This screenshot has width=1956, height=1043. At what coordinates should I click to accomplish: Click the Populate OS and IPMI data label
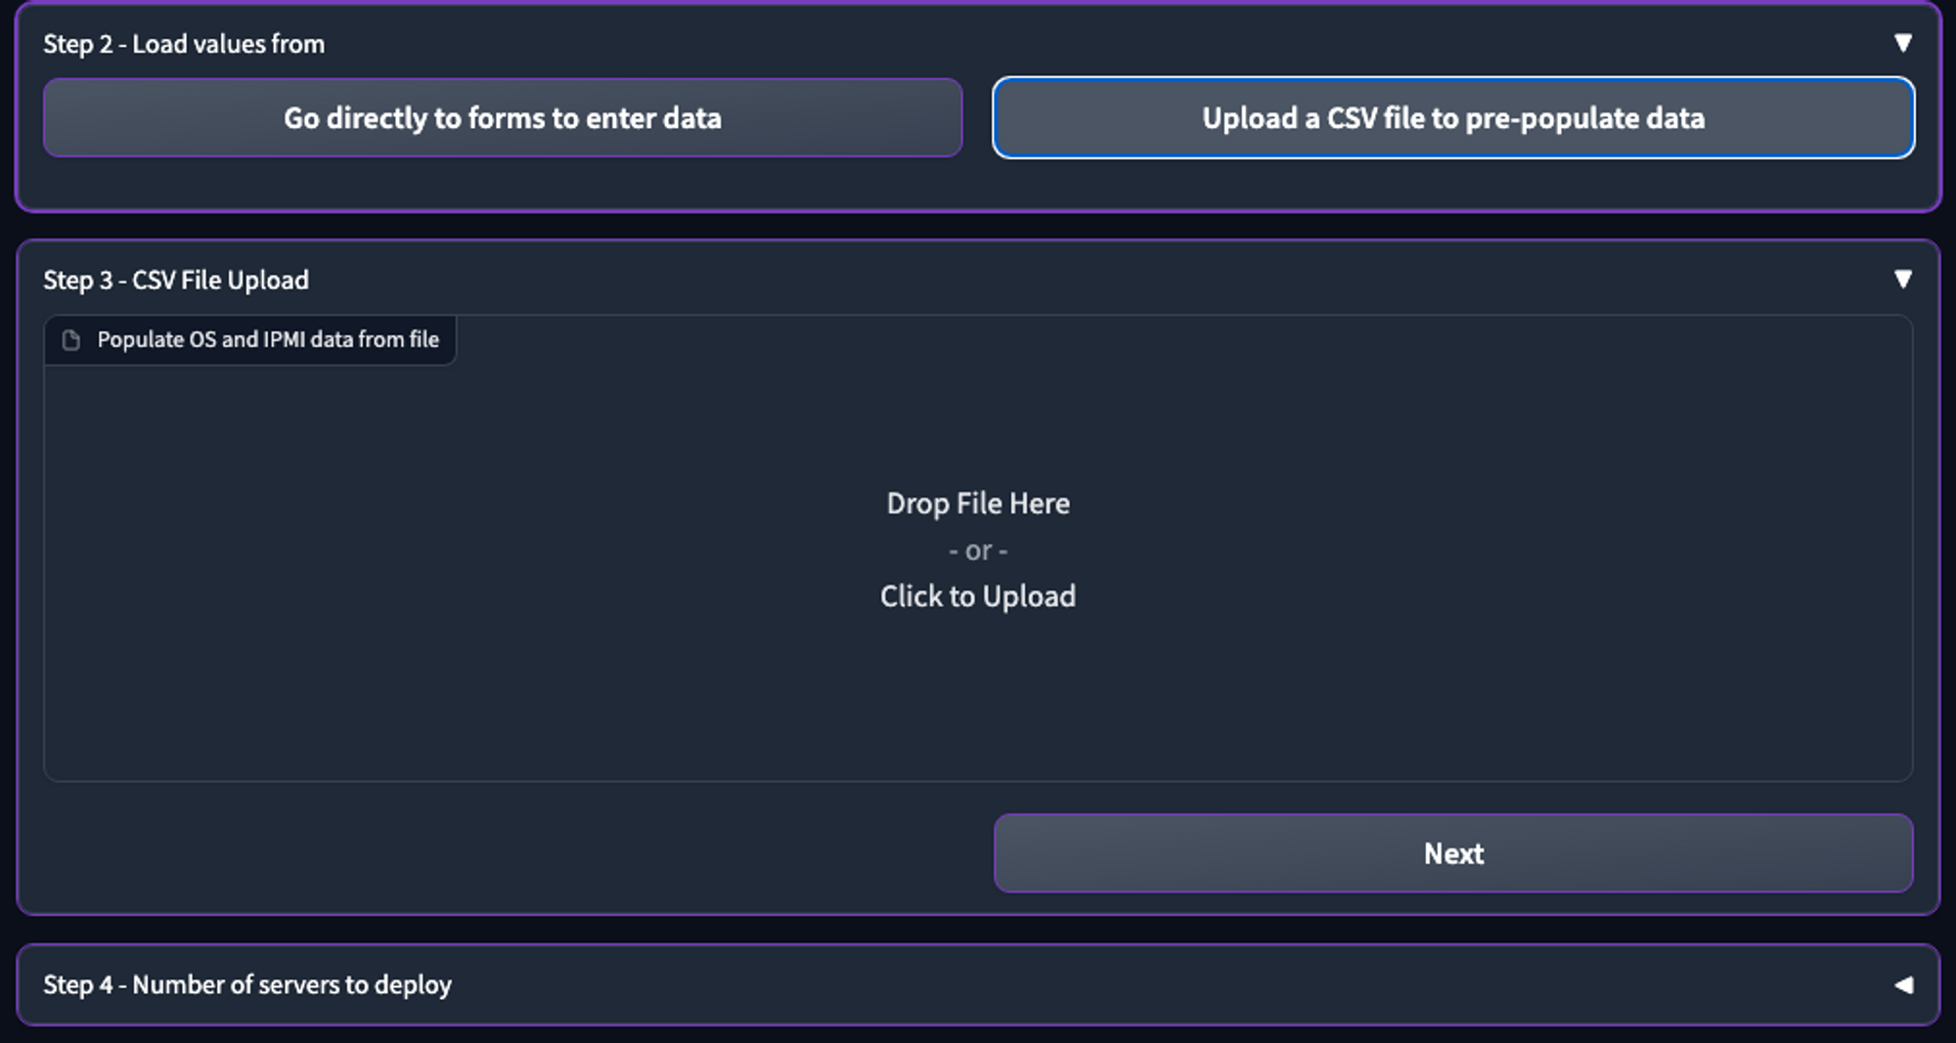point(268,340)
